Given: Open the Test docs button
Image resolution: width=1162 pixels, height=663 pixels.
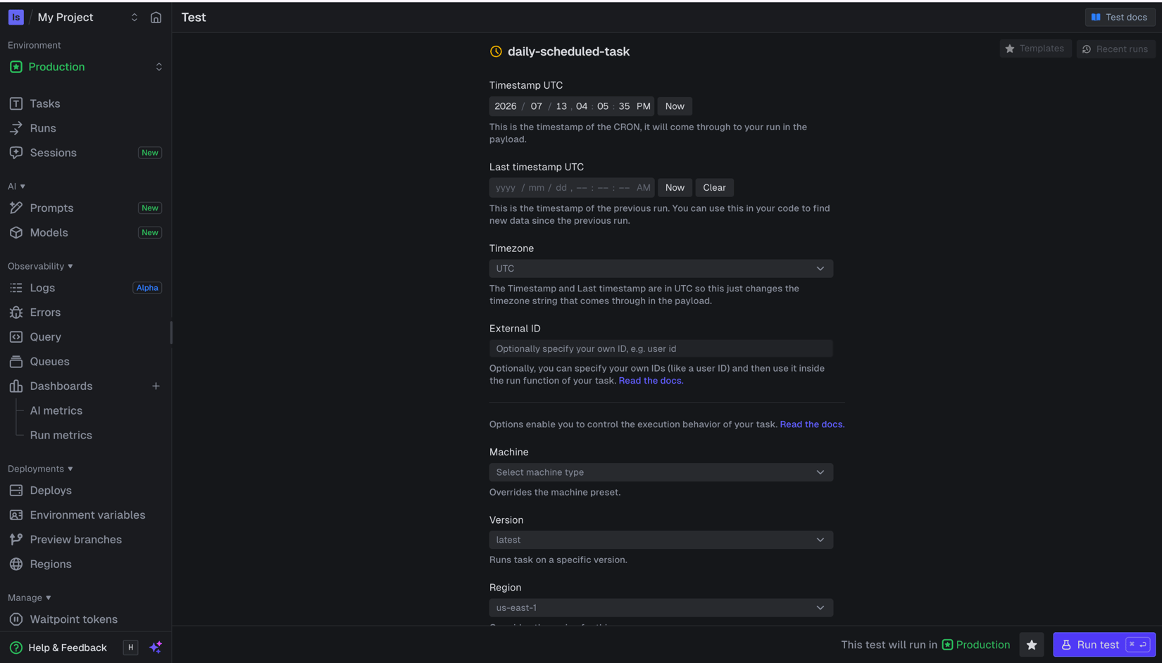Looking at the screenshot, I should tap(1120, 18).
